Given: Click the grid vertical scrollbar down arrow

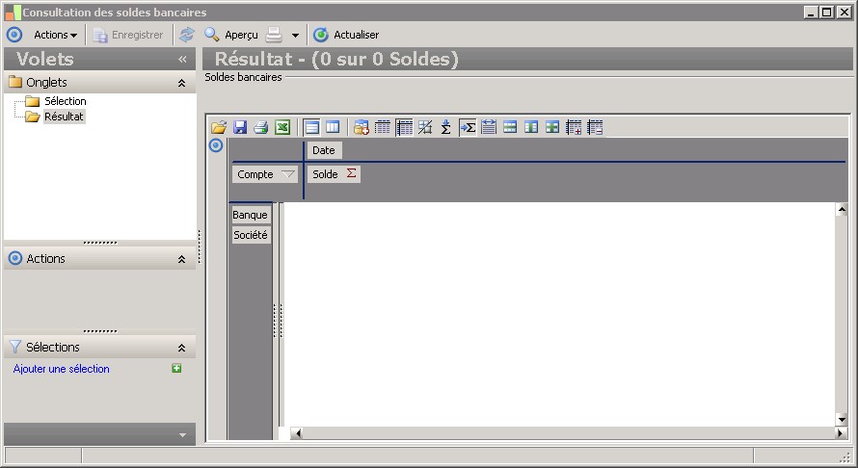Looking at the screenshot, I should tap(842, 420).
